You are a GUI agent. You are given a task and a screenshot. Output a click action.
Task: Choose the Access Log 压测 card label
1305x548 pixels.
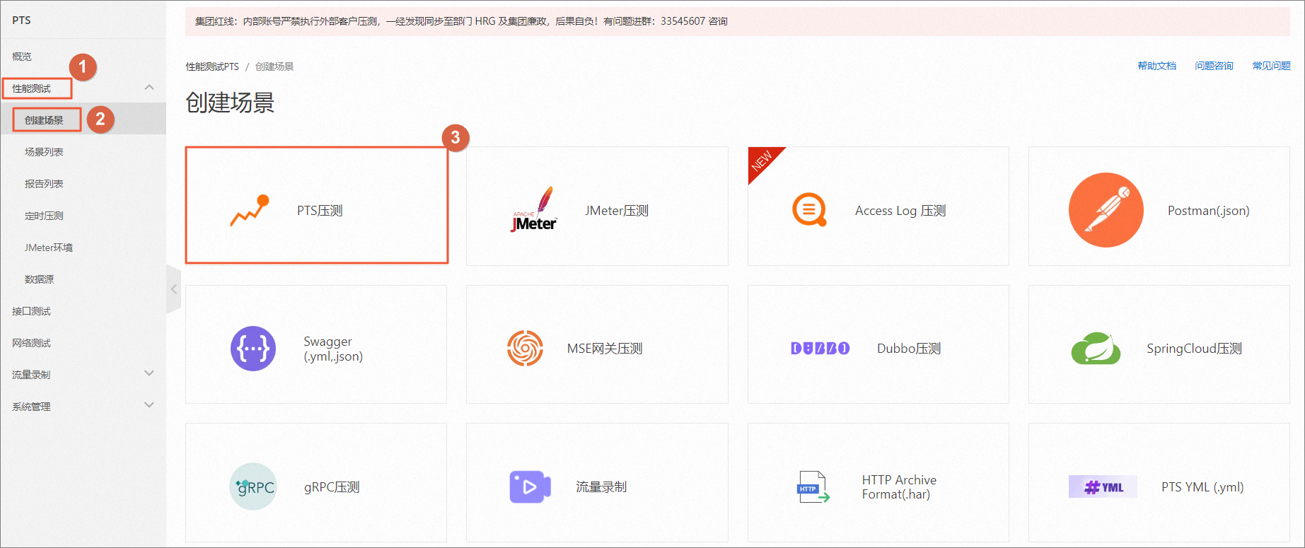tap(900, 211)
